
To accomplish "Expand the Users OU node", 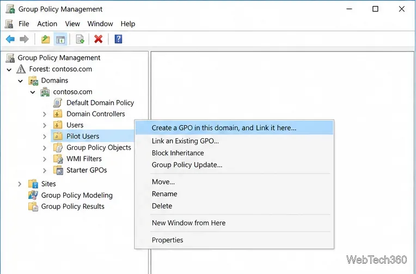I will 45,126.
